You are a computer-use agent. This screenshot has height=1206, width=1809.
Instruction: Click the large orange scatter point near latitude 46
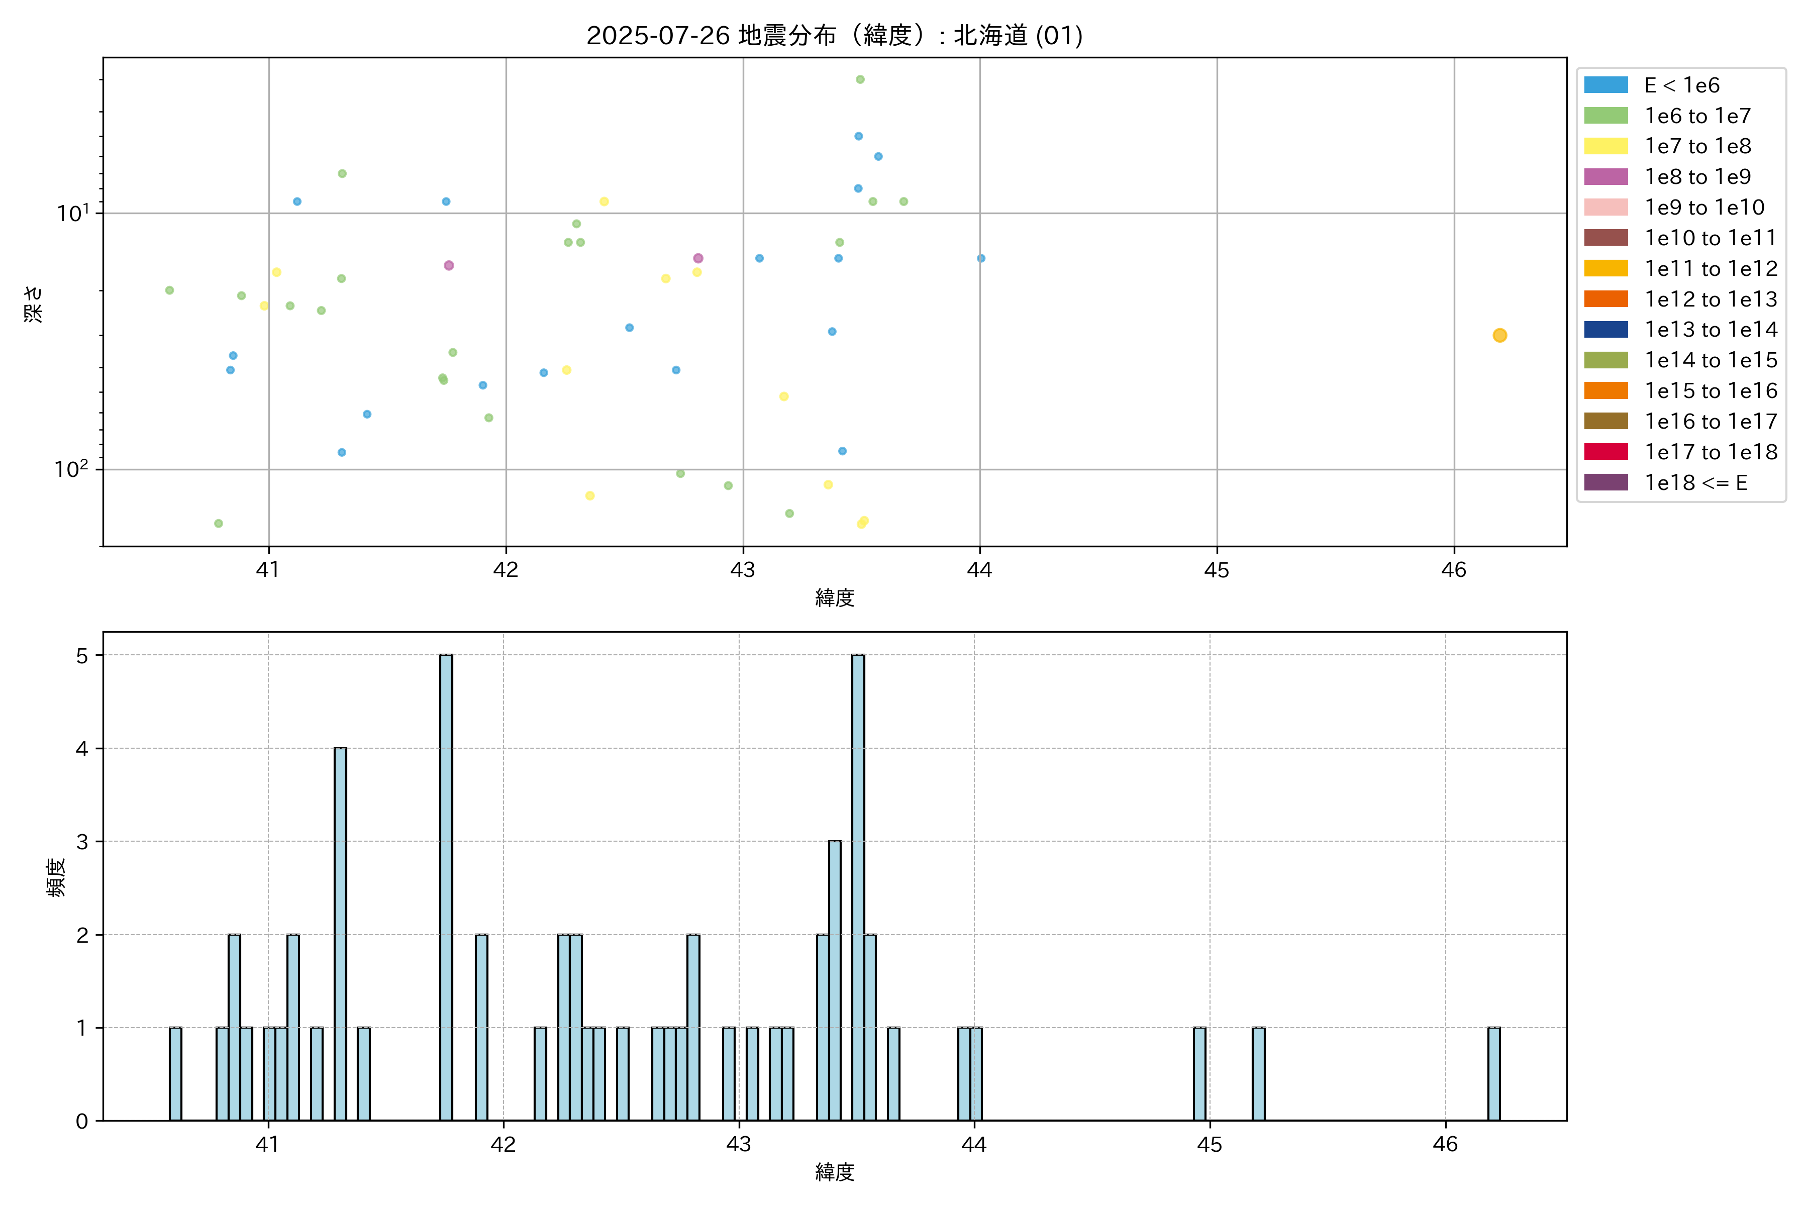[1499, 335]
